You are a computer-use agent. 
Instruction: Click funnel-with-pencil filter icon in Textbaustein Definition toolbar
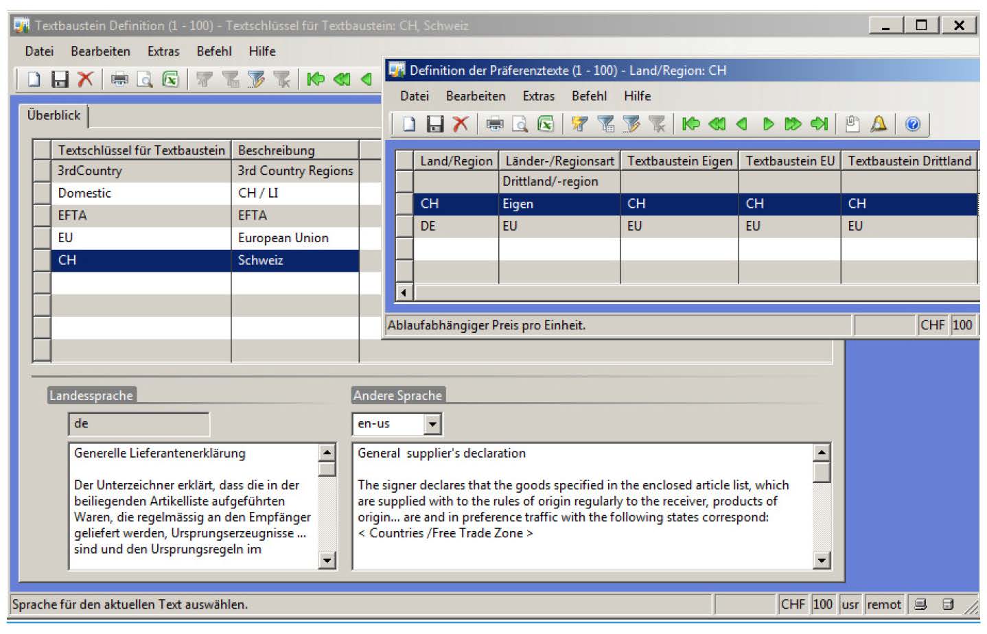coord(255,79)
